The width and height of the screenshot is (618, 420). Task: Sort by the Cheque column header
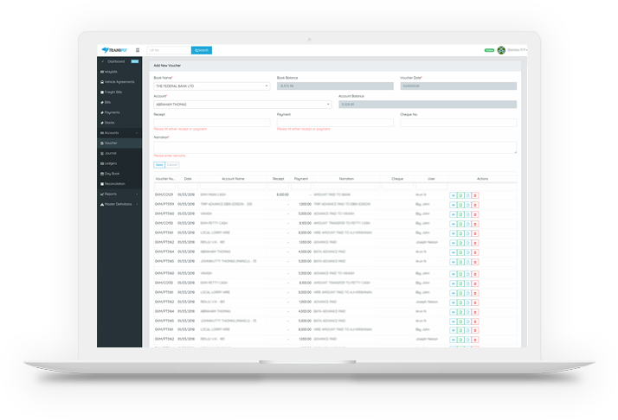397,179
